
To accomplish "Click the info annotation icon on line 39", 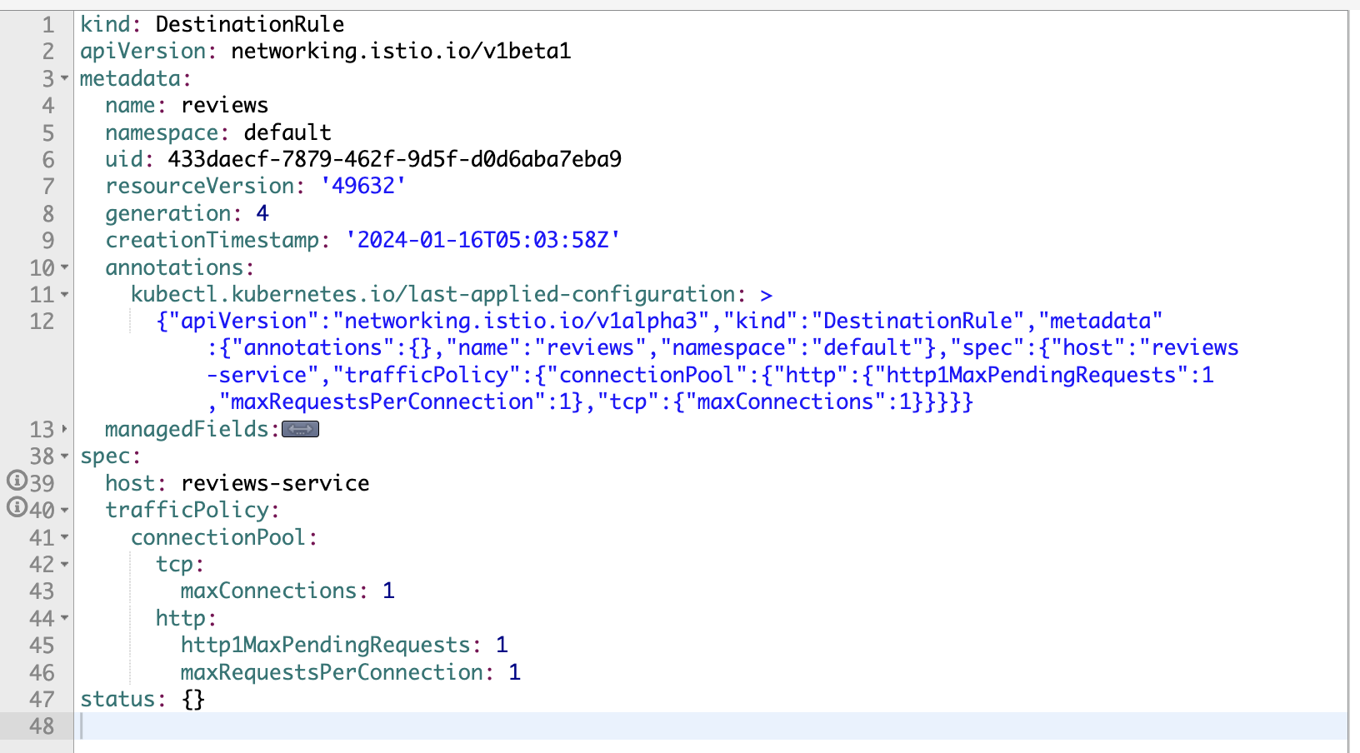I will [17, 481].
